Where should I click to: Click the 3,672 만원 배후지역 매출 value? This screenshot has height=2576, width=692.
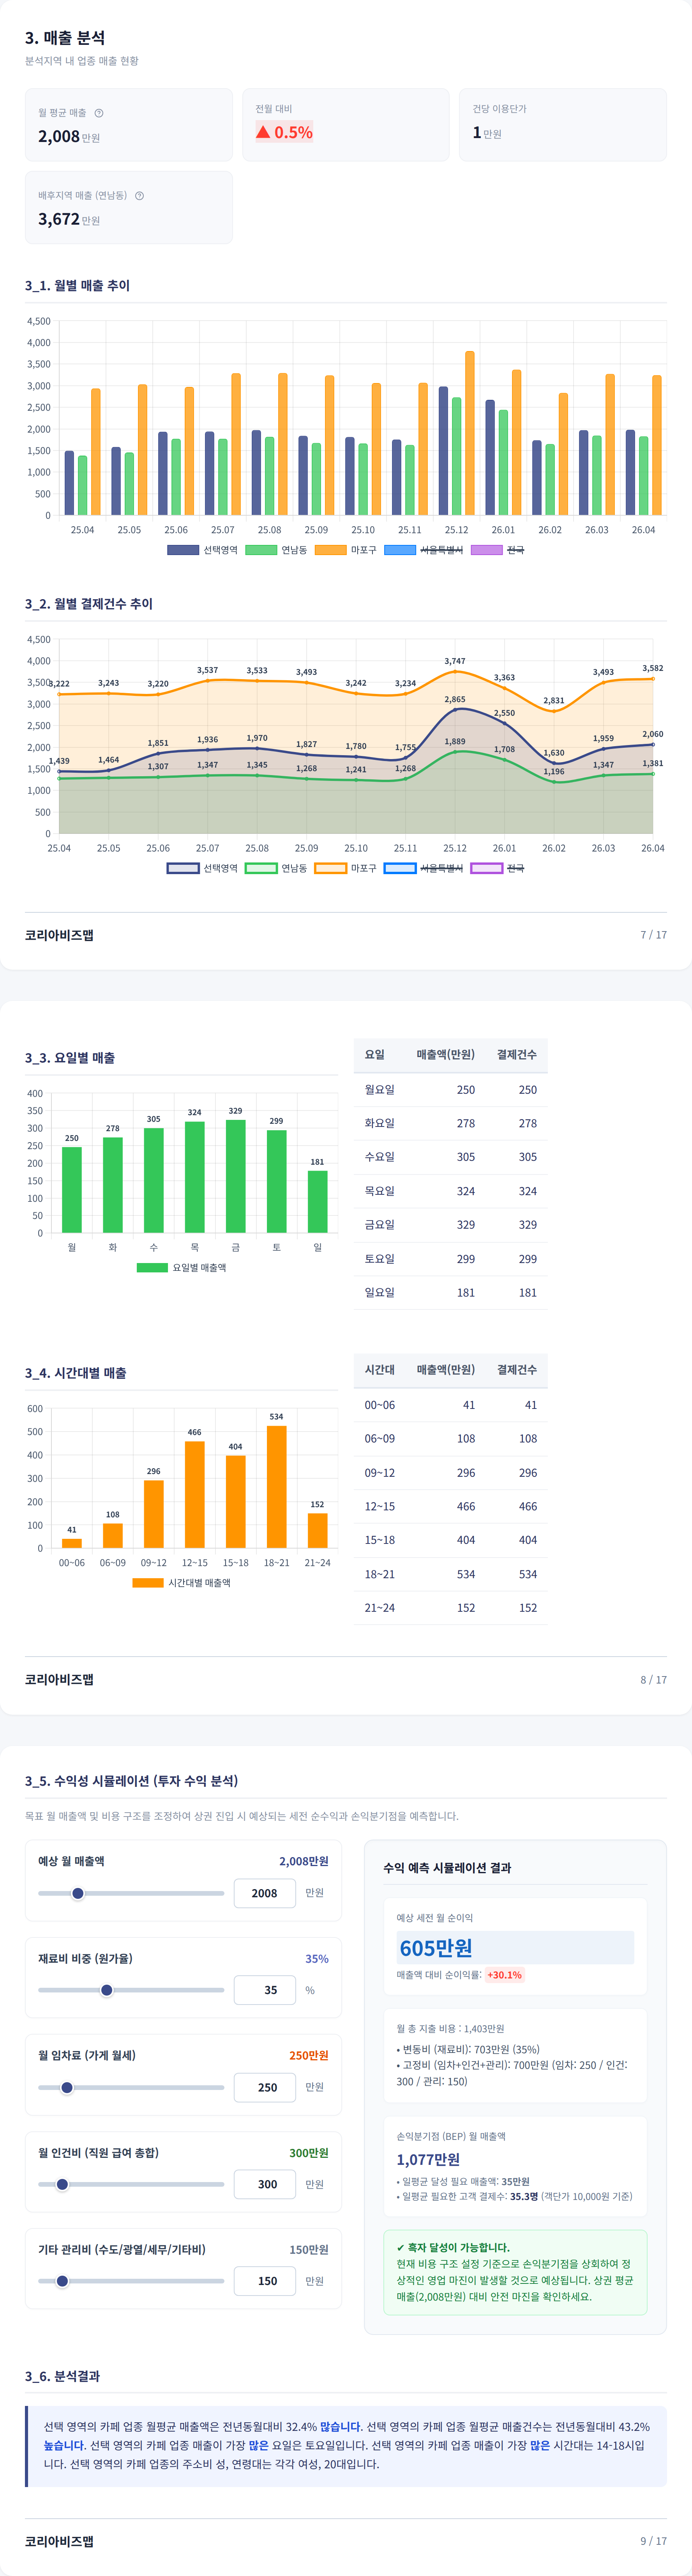click(x=69, y=219)
